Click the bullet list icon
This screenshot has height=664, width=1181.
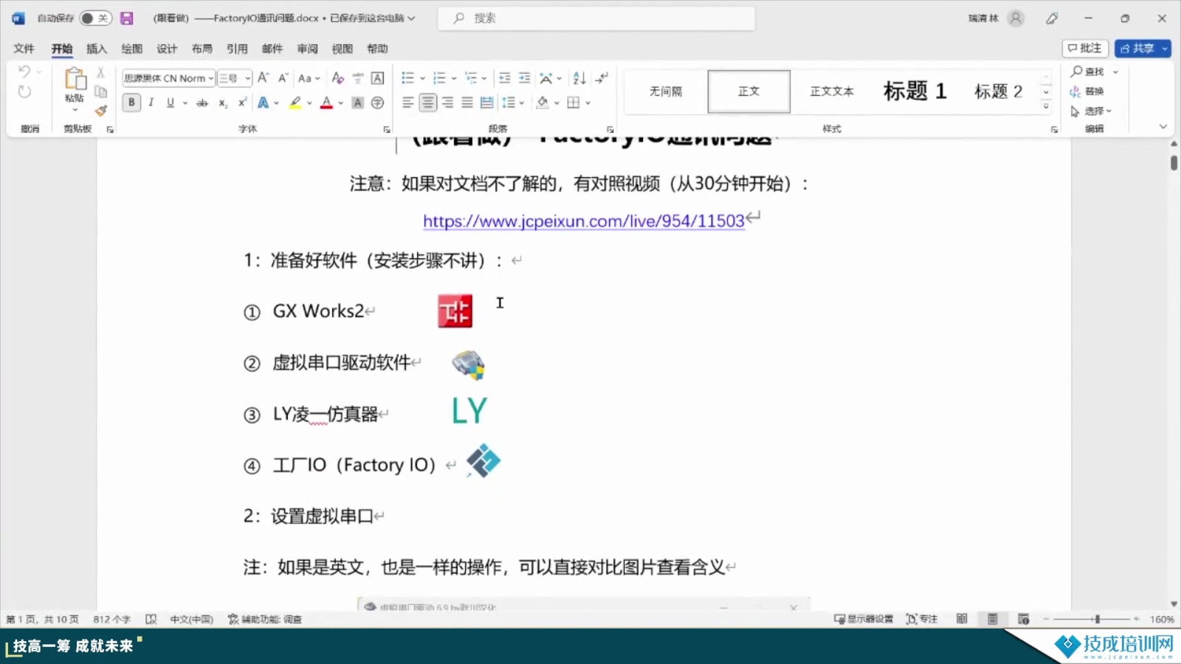pos(407,77)
